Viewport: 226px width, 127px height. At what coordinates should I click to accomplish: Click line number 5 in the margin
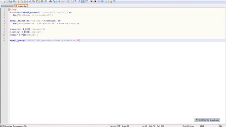coord(5,21)
